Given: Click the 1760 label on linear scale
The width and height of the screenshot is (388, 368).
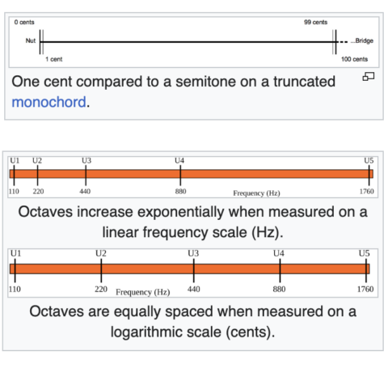Looking at the screenshot, I should 366,191.
